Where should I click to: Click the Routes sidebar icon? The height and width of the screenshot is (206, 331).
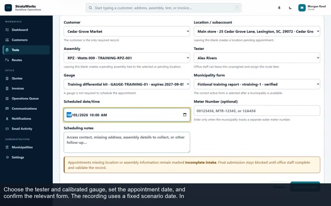[7, 60]
